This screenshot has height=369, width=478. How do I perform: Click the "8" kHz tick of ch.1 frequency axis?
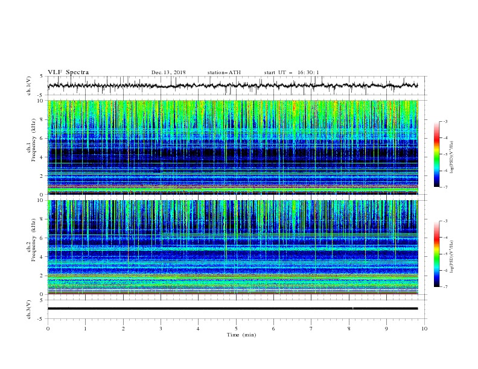(42, 119)
